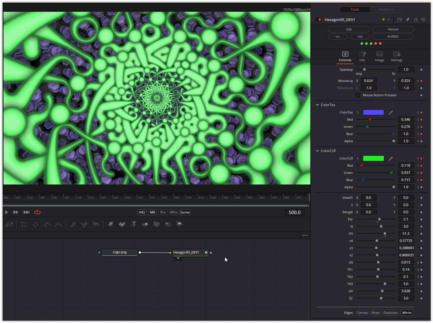Viewport: 433px width, 323px height.
Task: Click the pin icon in the inspector header
Action: coord(407,20)
